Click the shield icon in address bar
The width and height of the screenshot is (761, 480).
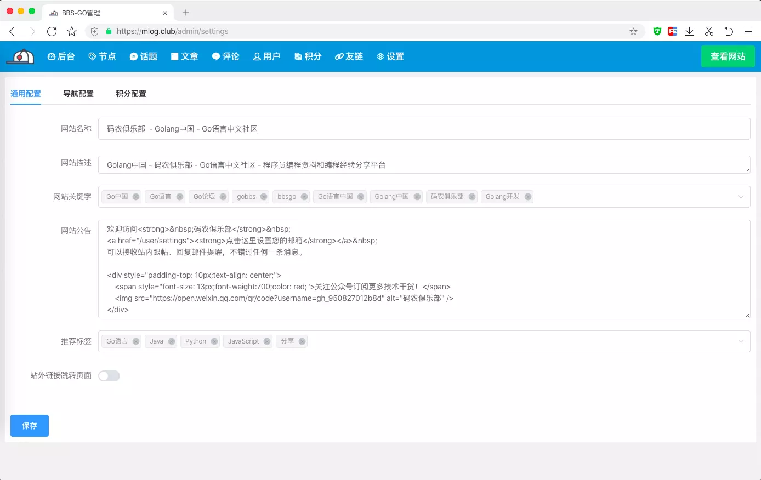[x=94, y=31]
